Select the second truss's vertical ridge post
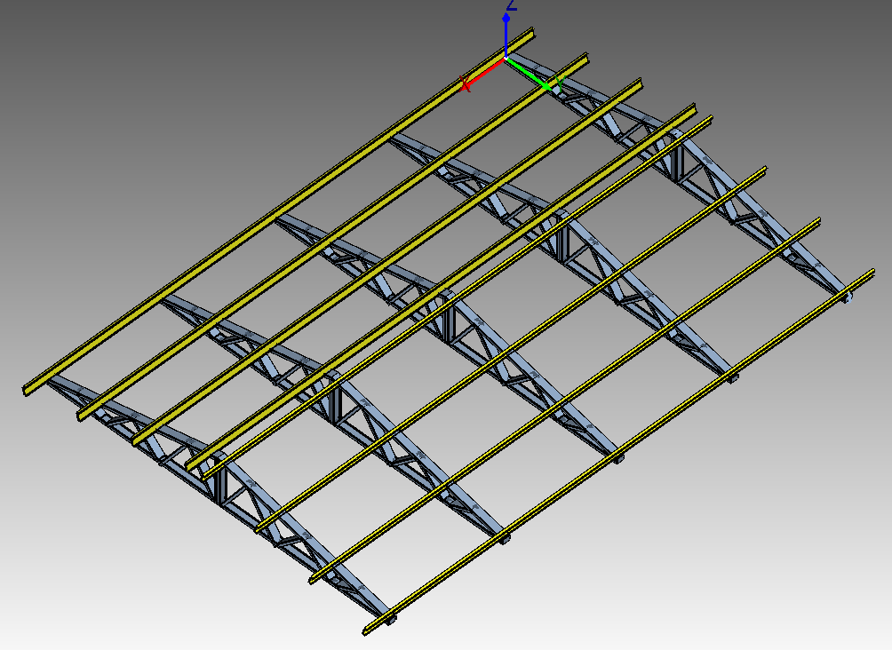The width and height of the screenshot is (892, 650). pyautogui.click(x=338, y=405)
